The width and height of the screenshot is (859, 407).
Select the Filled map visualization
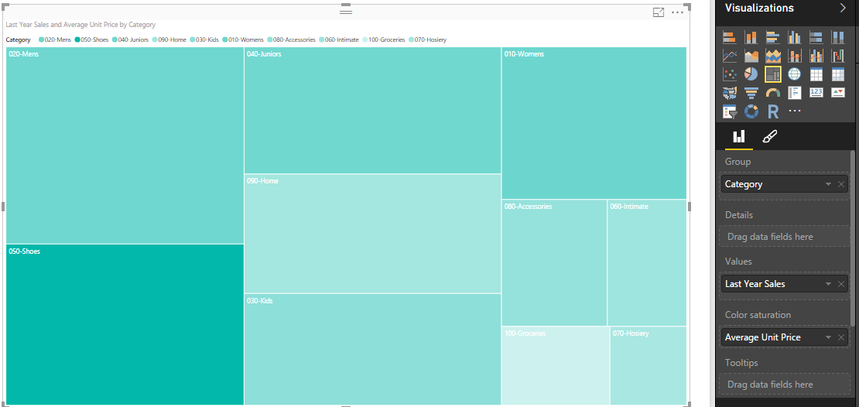729,93
